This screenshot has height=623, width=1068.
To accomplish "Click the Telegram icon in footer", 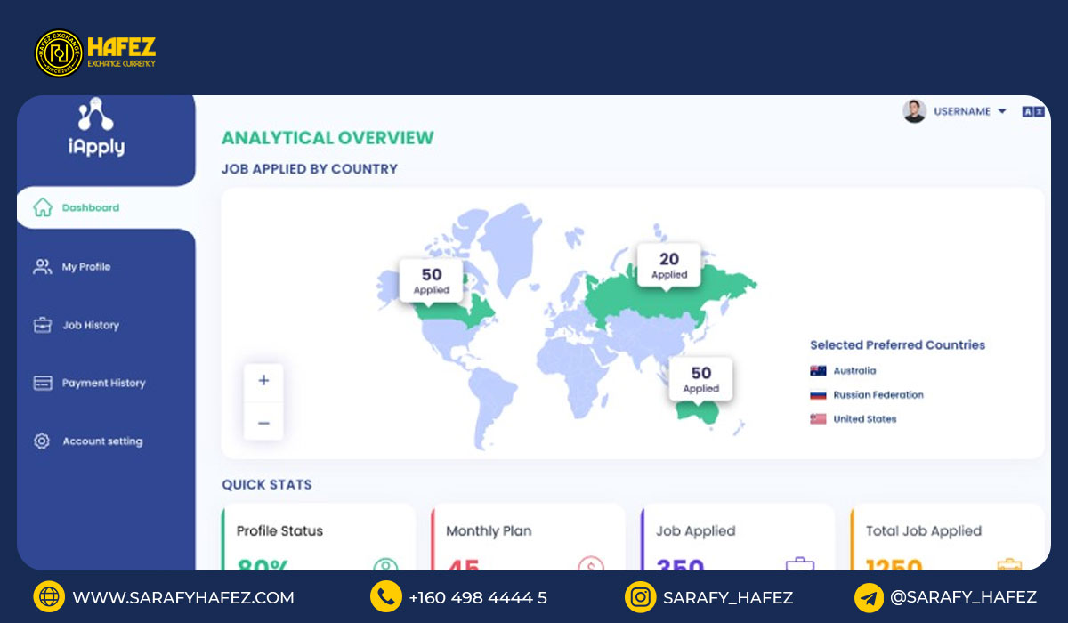I will click(869, 597).
